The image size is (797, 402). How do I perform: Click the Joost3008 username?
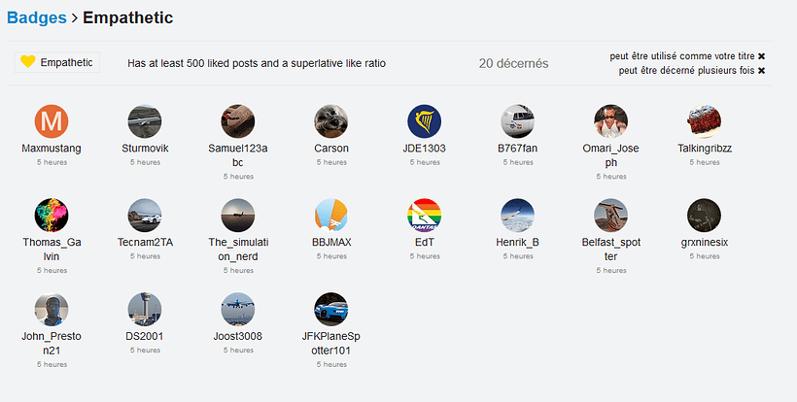click(238, 337)
